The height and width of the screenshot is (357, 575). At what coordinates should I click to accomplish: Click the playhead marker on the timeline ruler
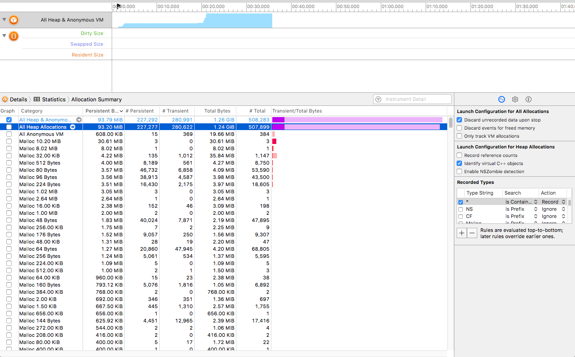(119, 6)
